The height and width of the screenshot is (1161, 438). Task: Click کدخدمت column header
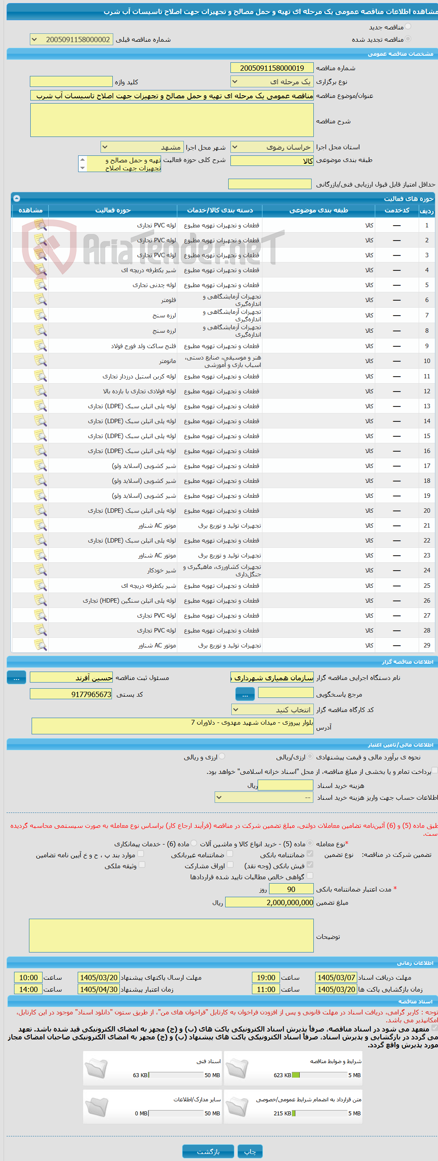coord(397,211)
